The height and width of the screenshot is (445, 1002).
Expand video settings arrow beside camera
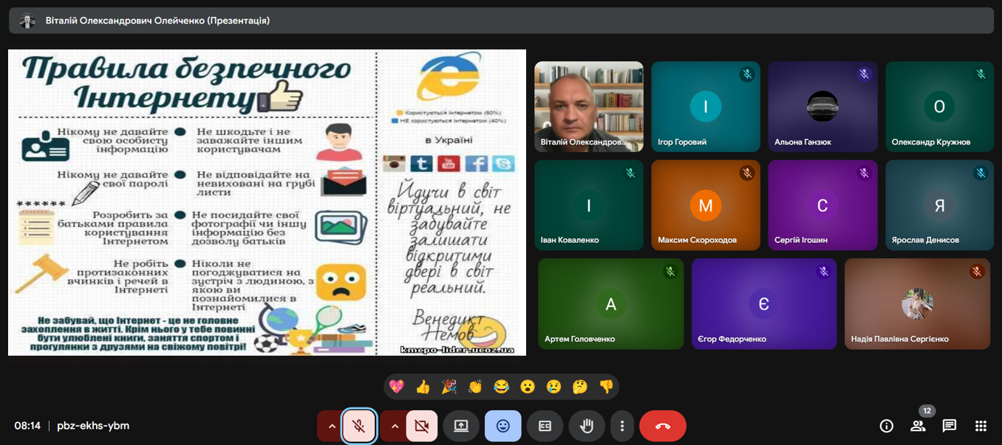(x=395, y=426)
